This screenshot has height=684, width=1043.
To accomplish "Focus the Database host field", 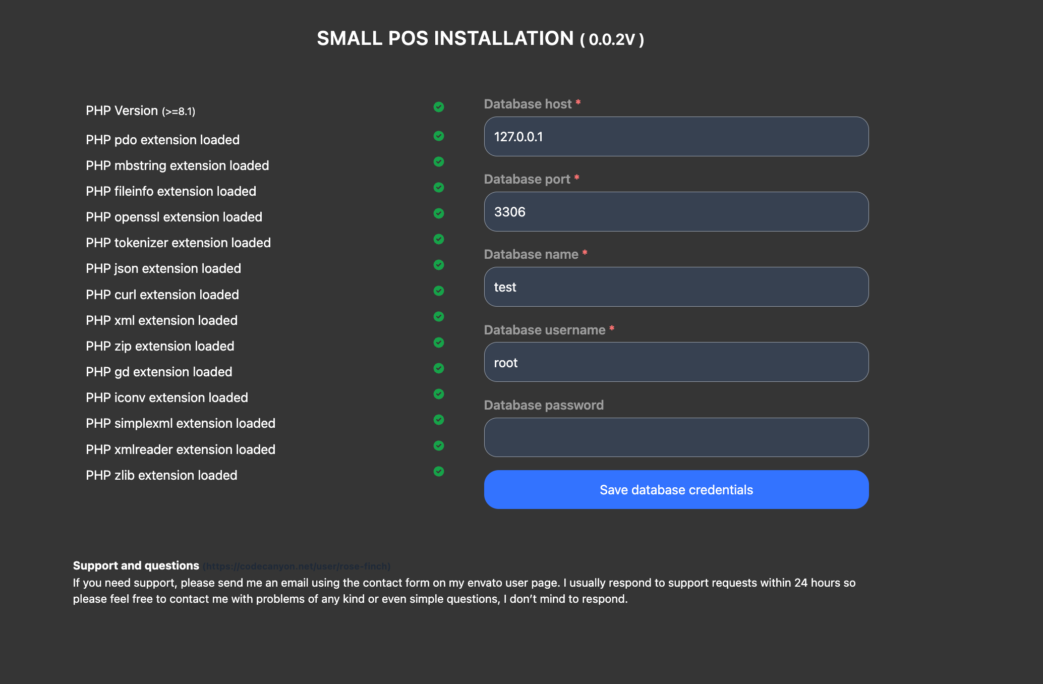I will [x=676, y=137].
